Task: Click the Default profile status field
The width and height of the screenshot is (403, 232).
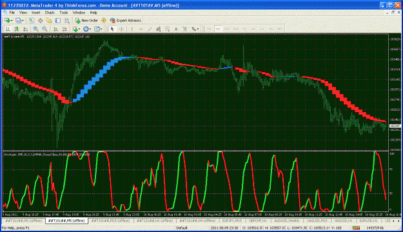Action: click(182, 228)
